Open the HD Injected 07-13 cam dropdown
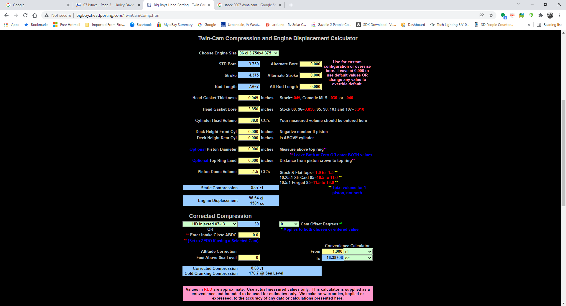566x306 pixels. coord(210,224)
